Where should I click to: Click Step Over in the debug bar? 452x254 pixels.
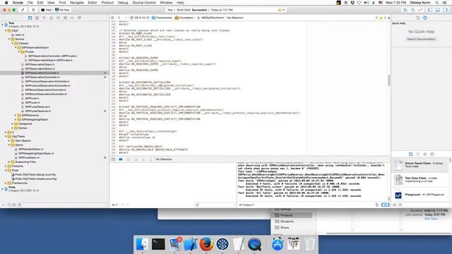[x=136, y=159]
